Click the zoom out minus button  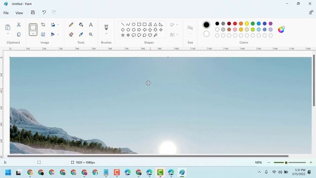click(269, 163)
